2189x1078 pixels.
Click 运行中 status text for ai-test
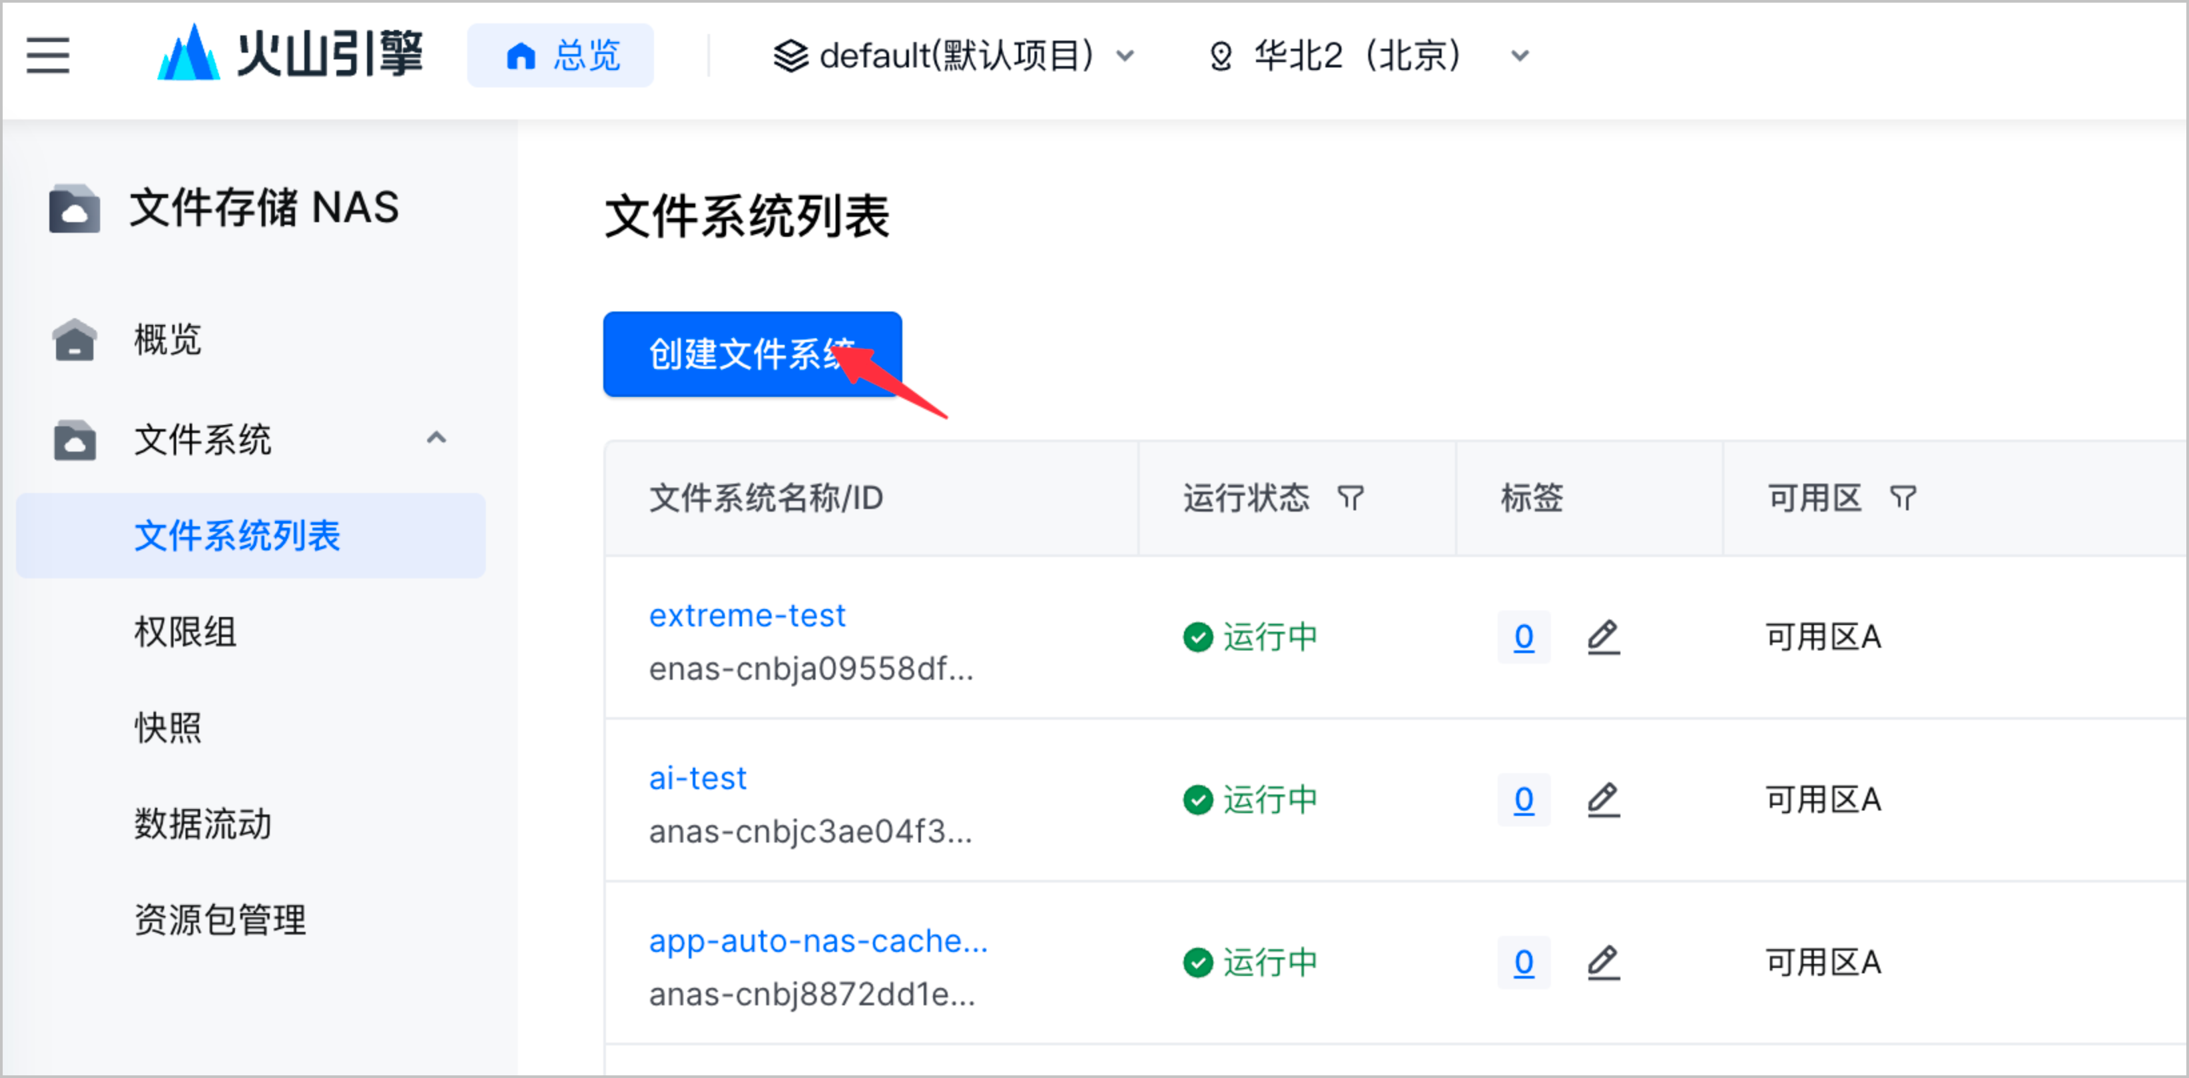tap(1271, 800)
